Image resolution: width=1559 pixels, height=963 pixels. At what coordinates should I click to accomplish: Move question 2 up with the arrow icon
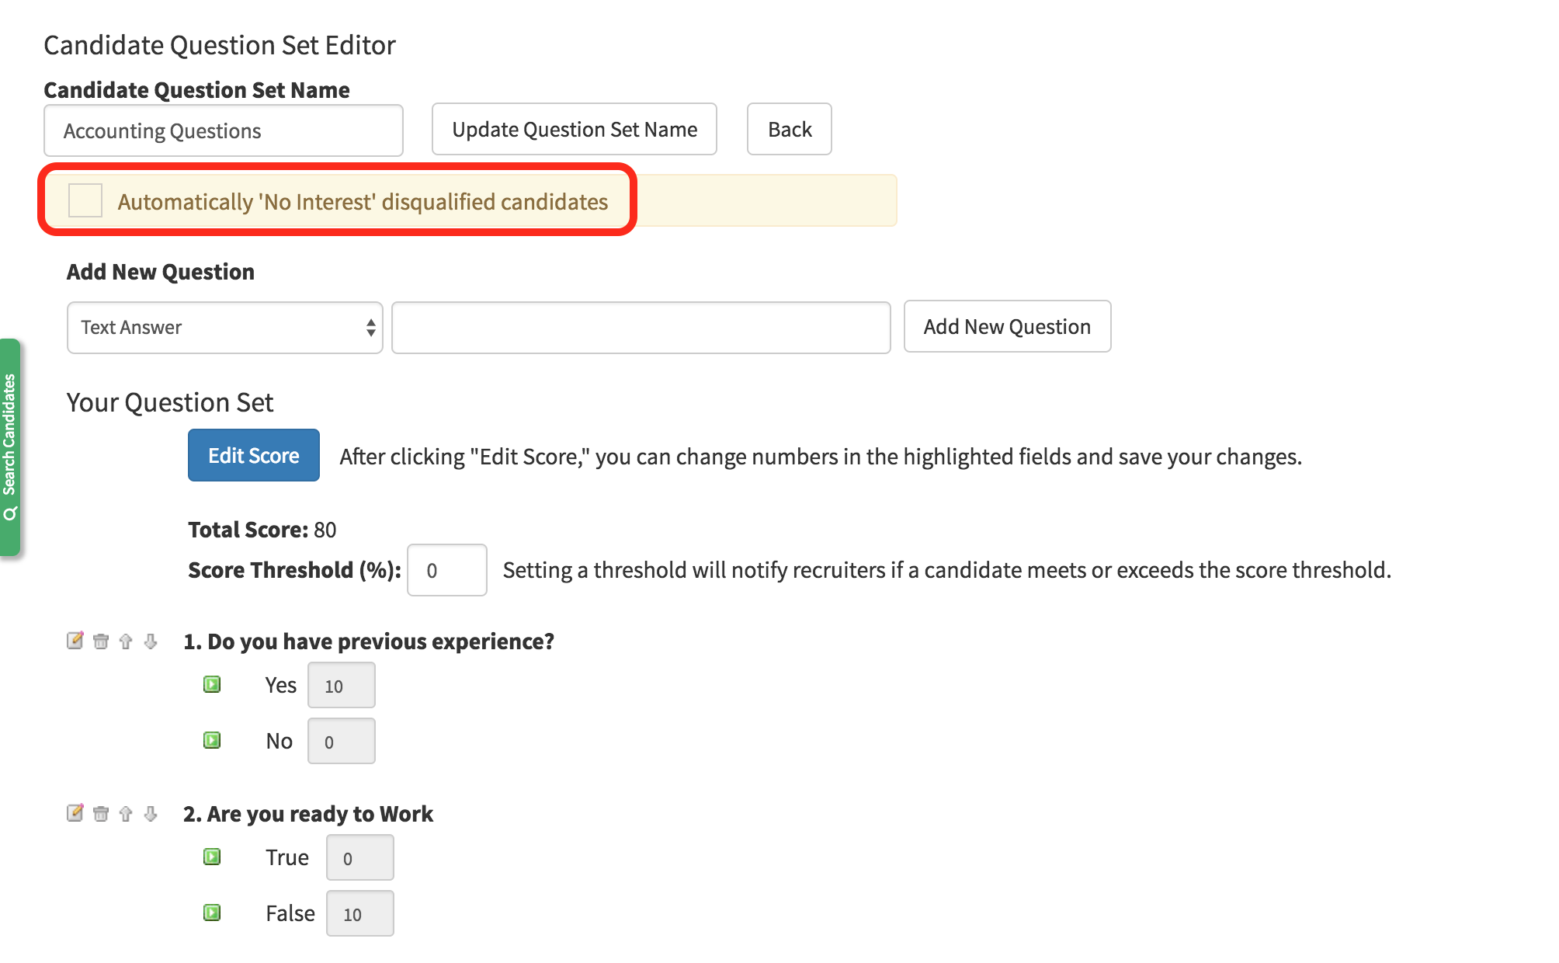click(x=126, y=814)
